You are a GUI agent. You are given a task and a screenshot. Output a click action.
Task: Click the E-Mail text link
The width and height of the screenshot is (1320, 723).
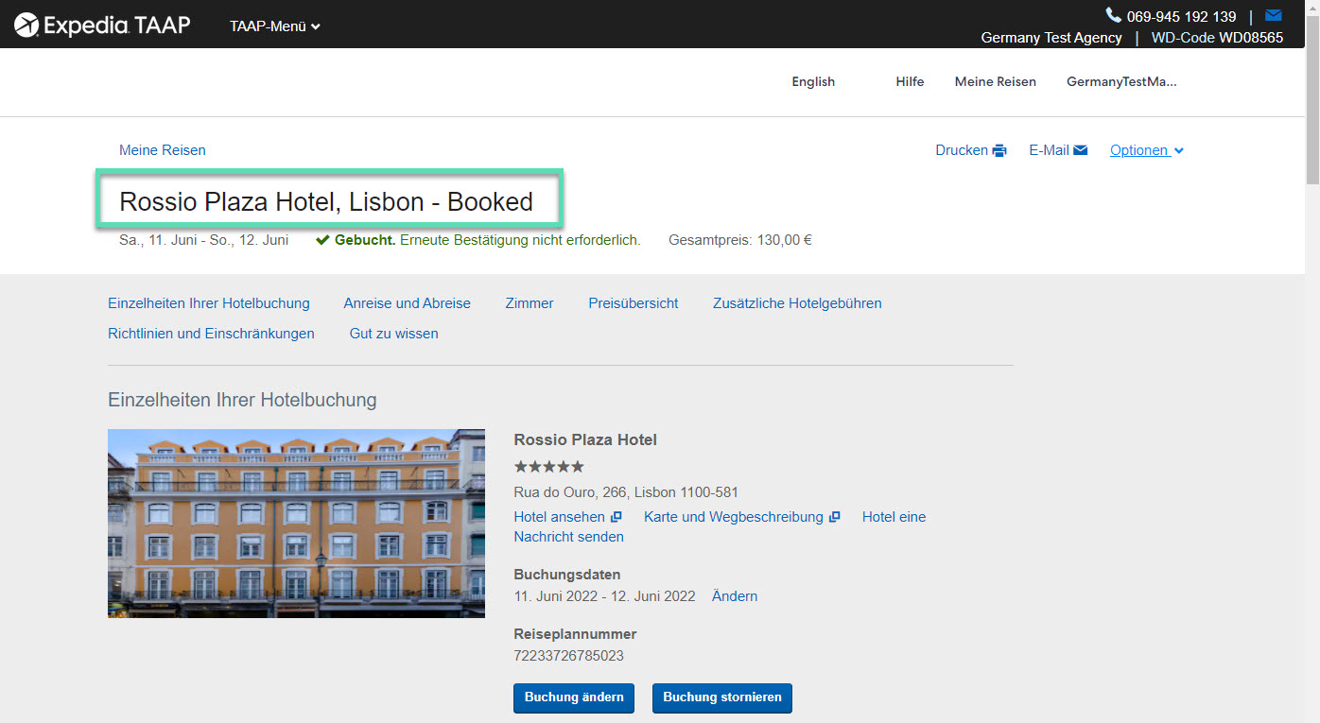point(1049,150)
